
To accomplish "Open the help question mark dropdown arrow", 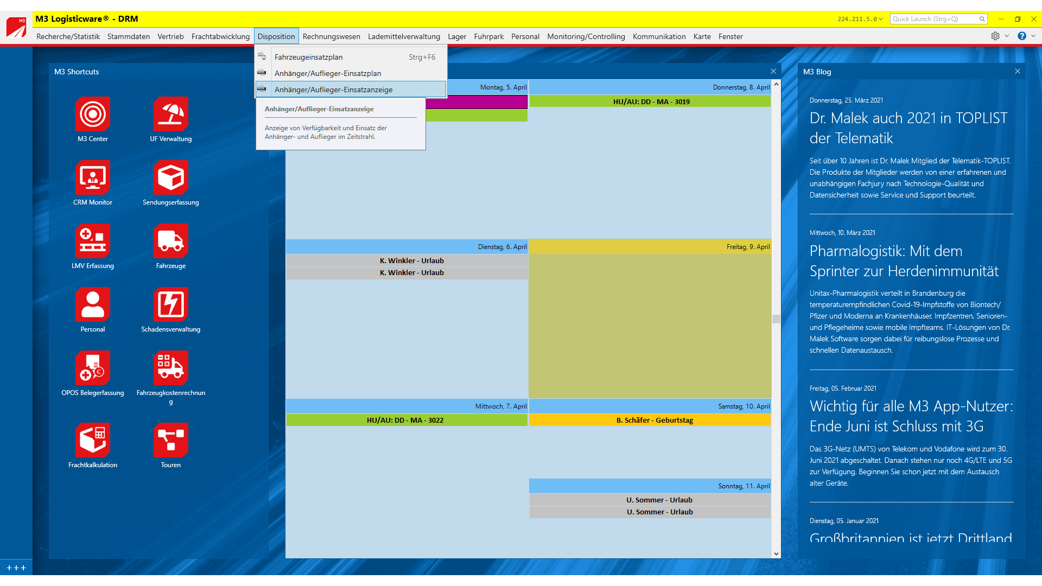I will point(1033,36).
